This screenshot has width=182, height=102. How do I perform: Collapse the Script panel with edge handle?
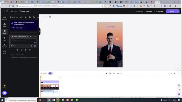click(x=40, y=31)
